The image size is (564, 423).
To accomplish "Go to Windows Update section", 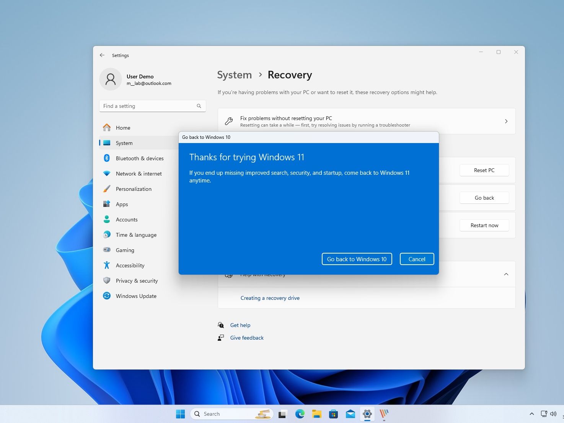I will pos(136,296).
